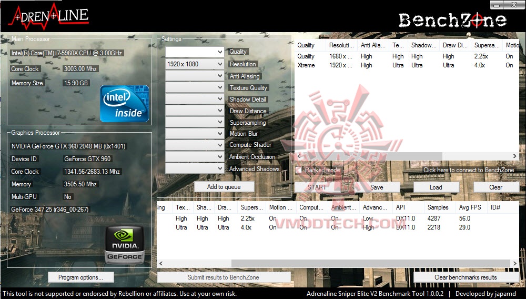The height and width of the screenshot is (299, 526).
Task: Click the Intel inside logo
Action: [125, 103]
